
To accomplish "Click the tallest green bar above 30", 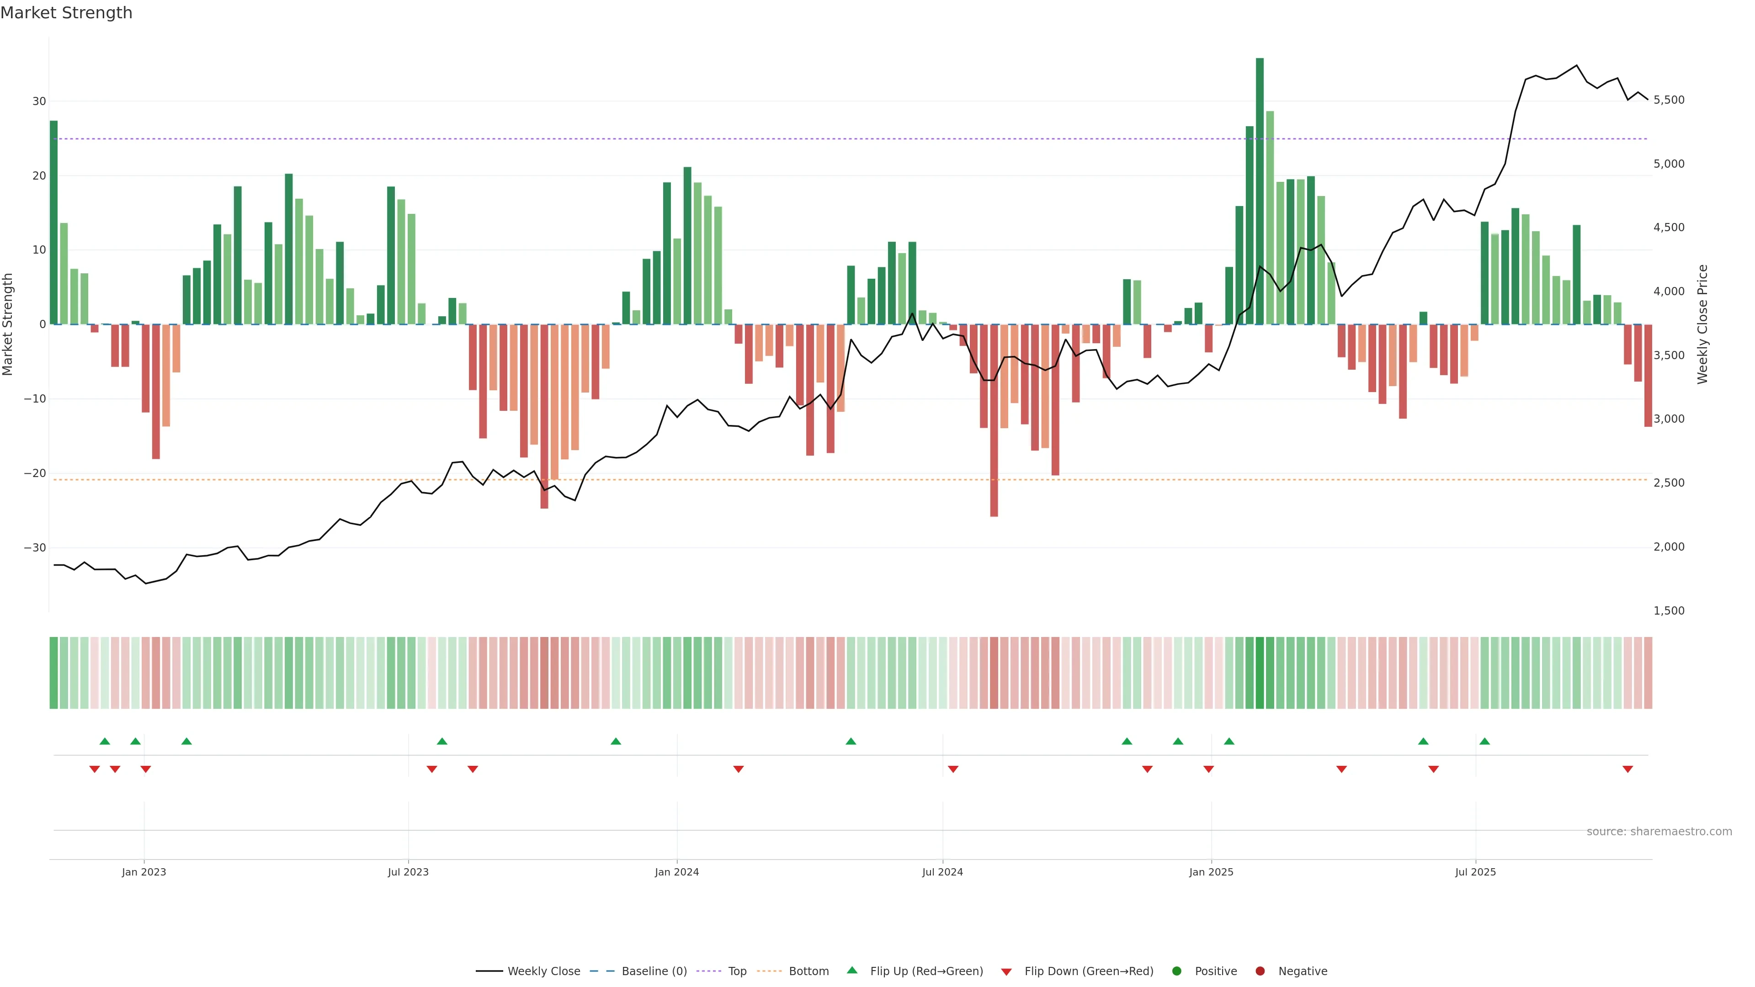I will pos(1260,191).
